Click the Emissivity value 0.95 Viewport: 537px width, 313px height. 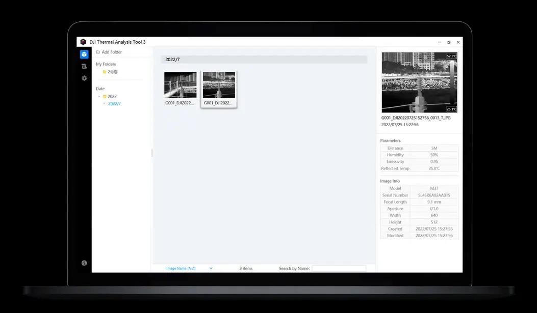point(434,162)
